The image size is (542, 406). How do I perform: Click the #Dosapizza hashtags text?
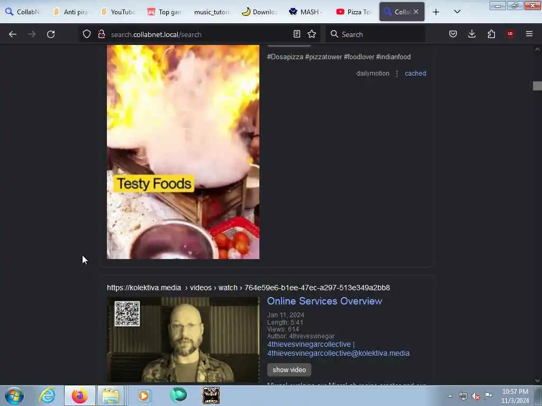point(339,57)
